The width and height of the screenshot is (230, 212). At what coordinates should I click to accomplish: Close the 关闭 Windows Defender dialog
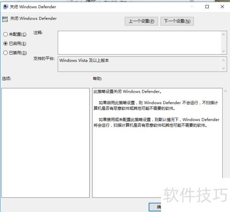[222, 6]
